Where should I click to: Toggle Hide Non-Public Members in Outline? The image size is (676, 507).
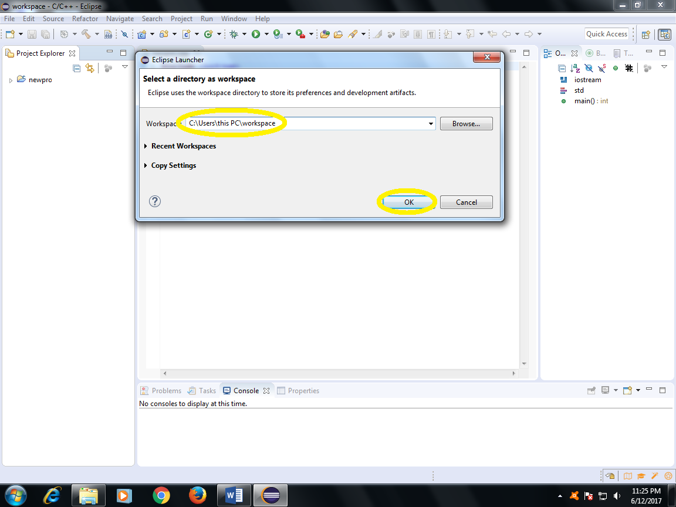616,67
